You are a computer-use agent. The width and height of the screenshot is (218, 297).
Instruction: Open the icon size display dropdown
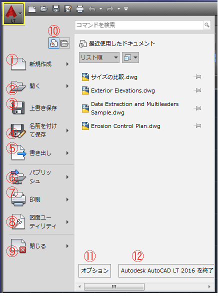(x=130, y=57)
